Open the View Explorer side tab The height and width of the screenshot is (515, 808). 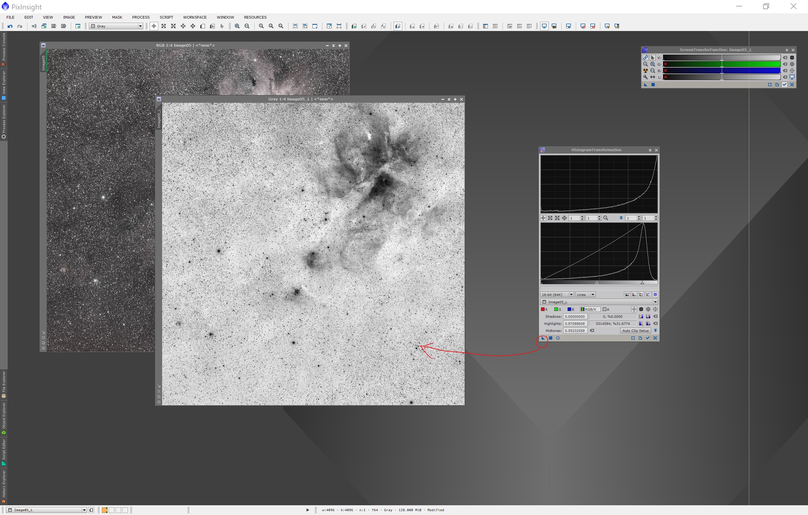tap(4, 85)
